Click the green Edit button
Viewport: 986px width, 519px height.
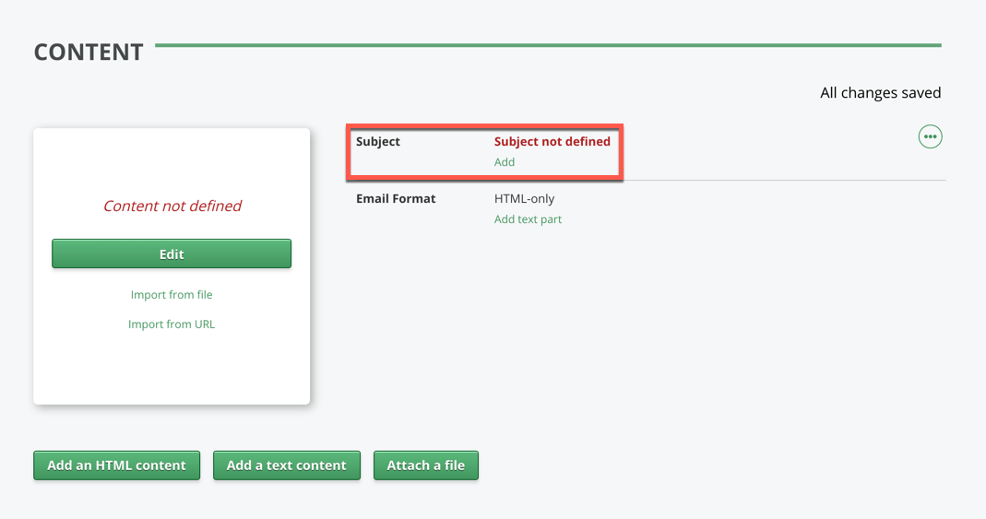pos(172,254)
